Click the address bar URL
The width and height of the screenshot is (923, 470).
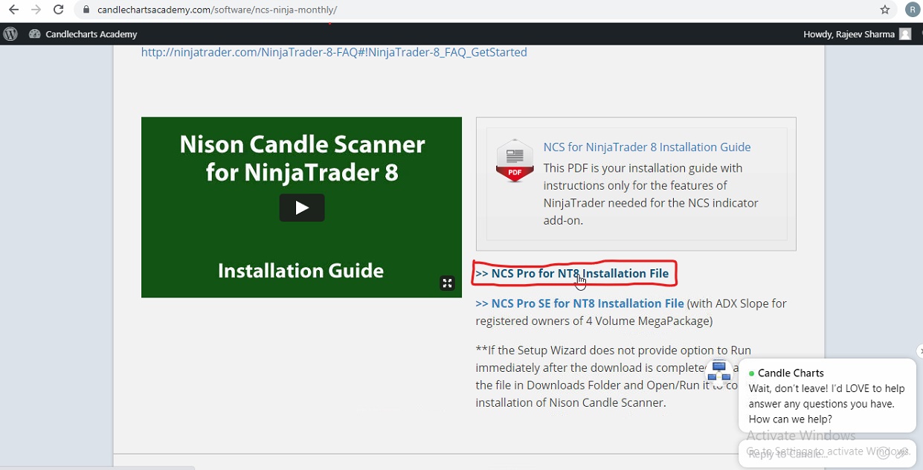tap(217, 10)
